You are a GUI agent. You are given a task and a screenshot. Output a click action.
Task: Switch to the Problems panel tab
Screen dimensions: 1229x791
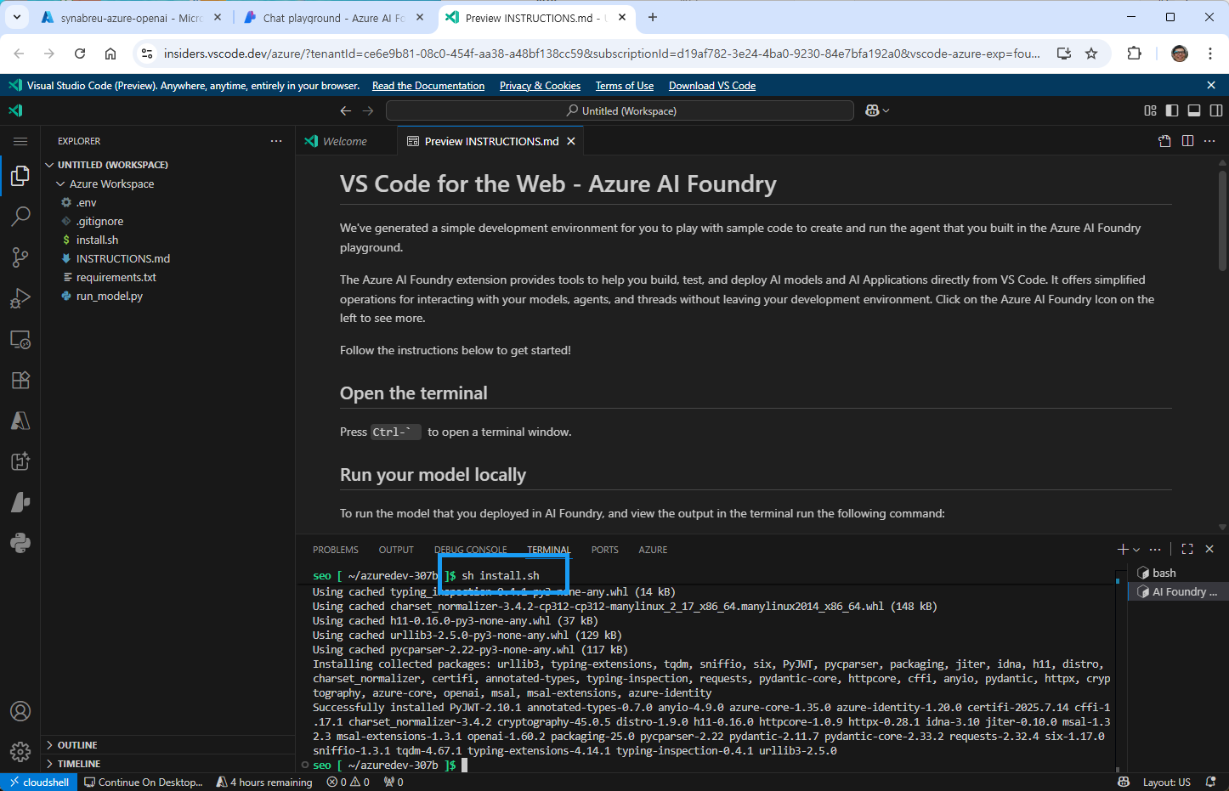(x=336, y=550)
